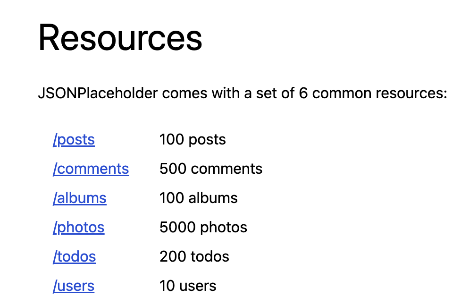Click the number 6 in the intro sentence
Screen dimensions: 469x306
click(x=303, y=93)
